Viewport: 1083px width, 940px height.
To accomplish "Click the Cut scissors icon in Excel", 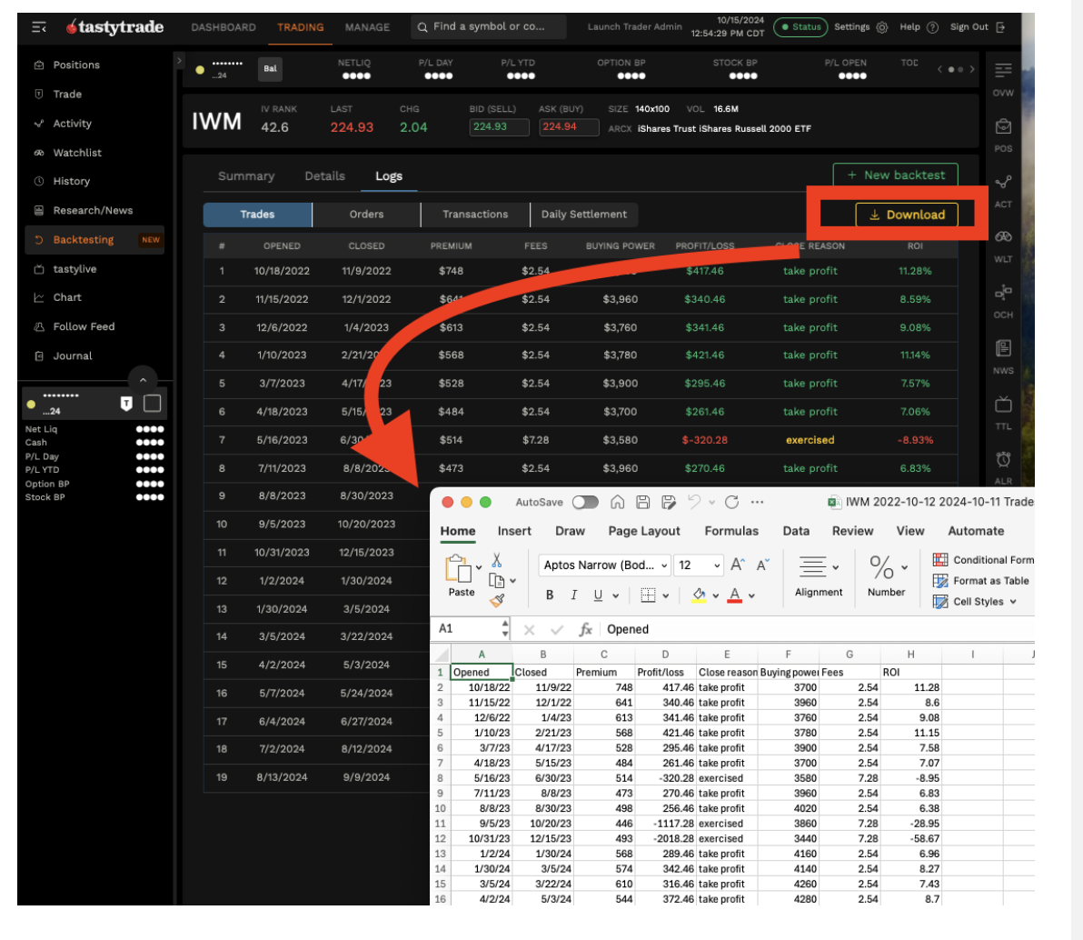I will click(x=497, y=560).
